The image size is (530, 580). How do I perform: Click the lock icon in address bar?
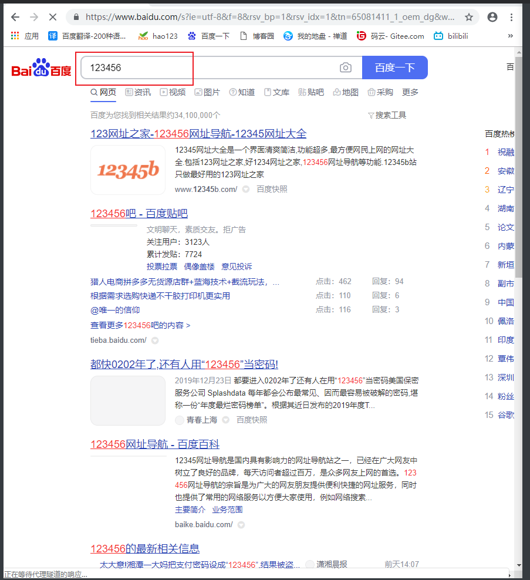click(x=76, y=17)
